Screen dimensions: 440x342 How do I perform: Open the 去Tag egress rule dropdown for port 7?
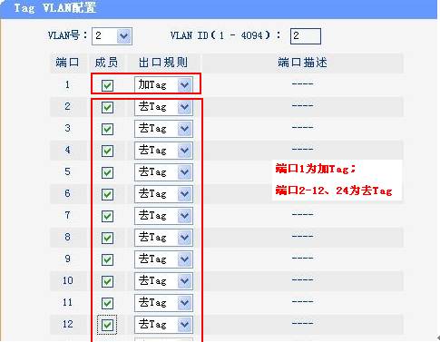coord(163,216)
